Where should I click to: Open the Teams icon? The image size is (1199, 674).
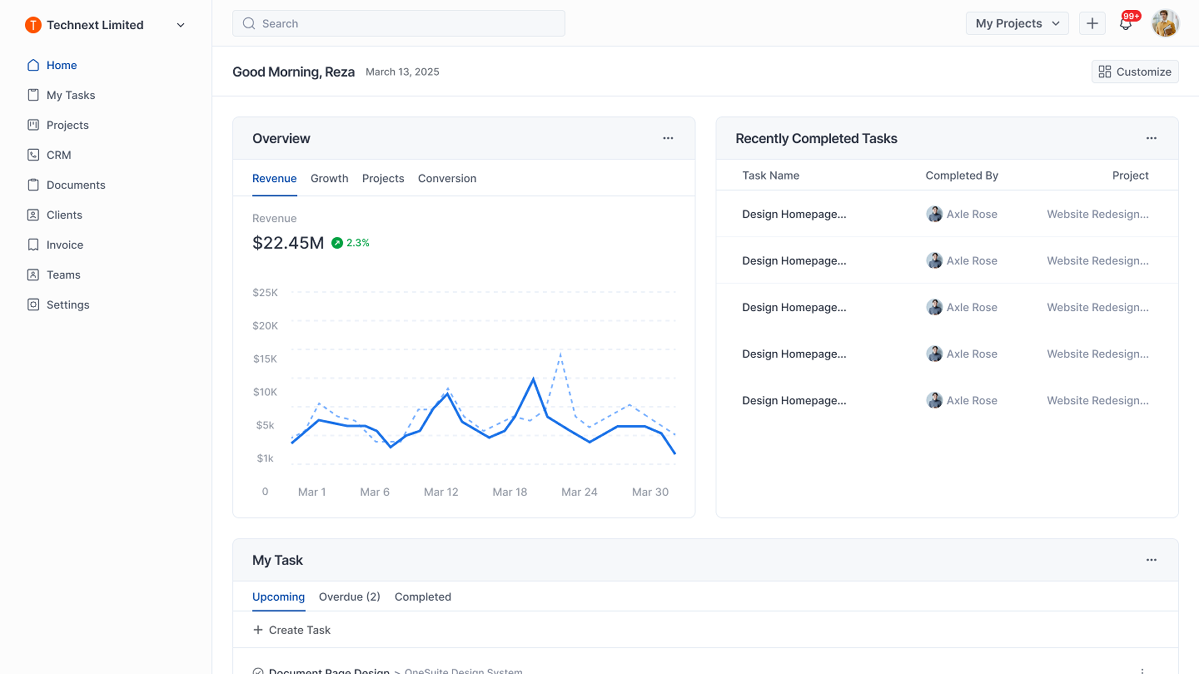pyautogui.click(x=33, y=275)
